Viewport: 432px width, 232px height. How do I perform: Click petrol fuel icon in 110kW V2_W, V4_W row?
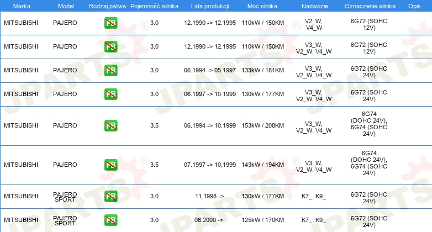[110, 23]
